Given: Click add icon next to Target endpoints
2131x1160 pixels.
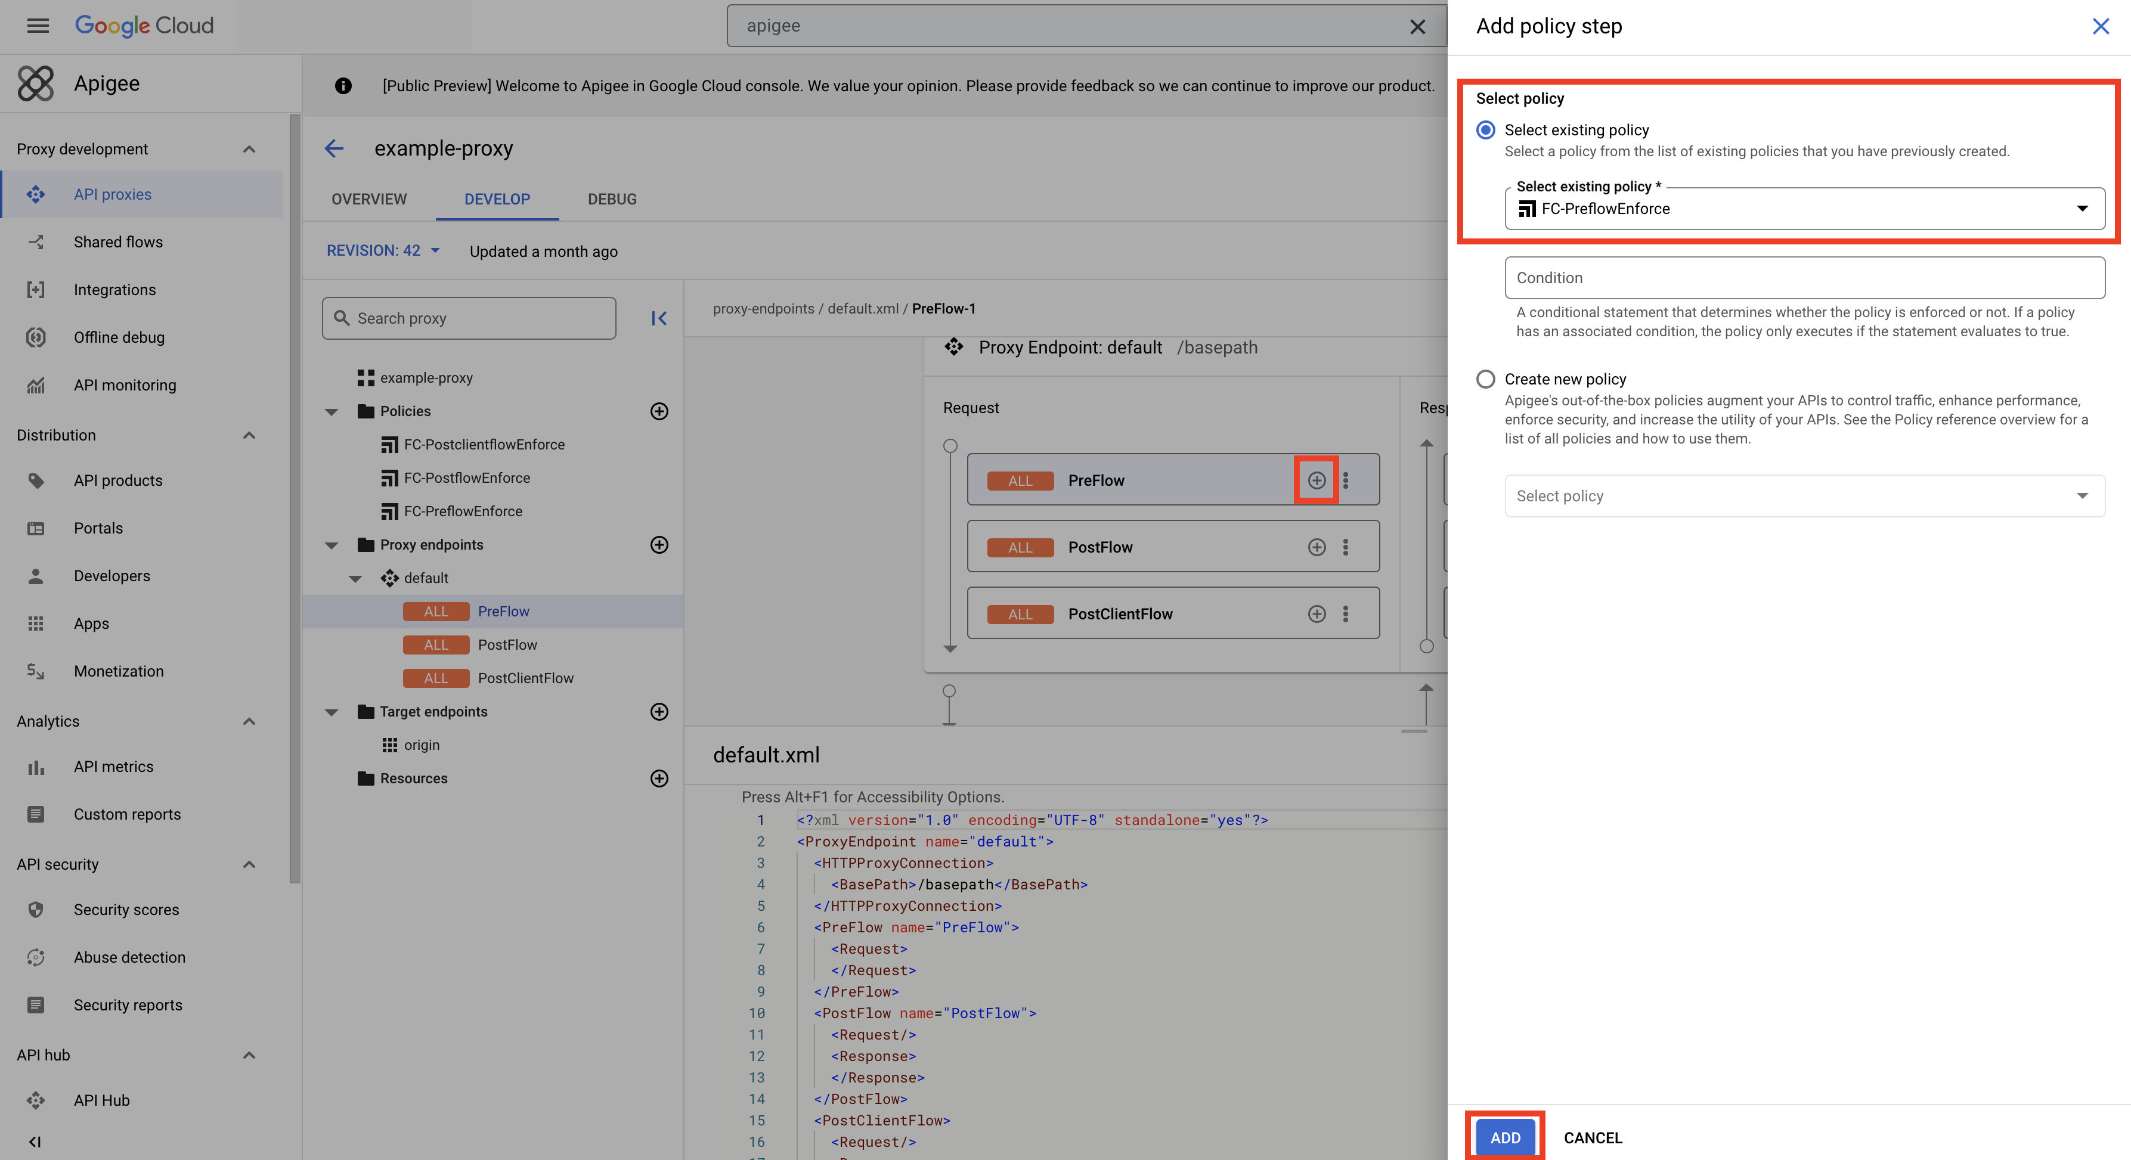Looking at the screenshot, I should pyautogui.click(x=658, y=712).
